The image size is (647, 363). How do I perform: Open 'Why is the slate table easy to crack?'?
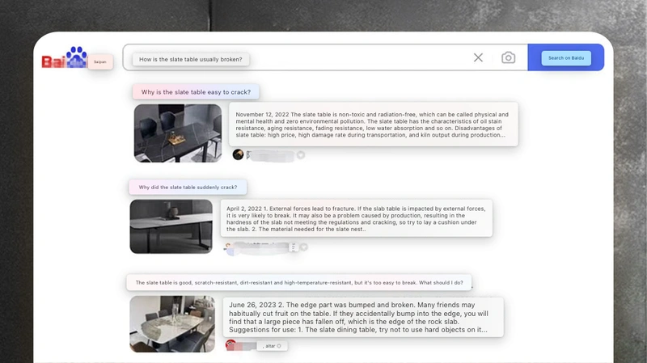point(196,92)
